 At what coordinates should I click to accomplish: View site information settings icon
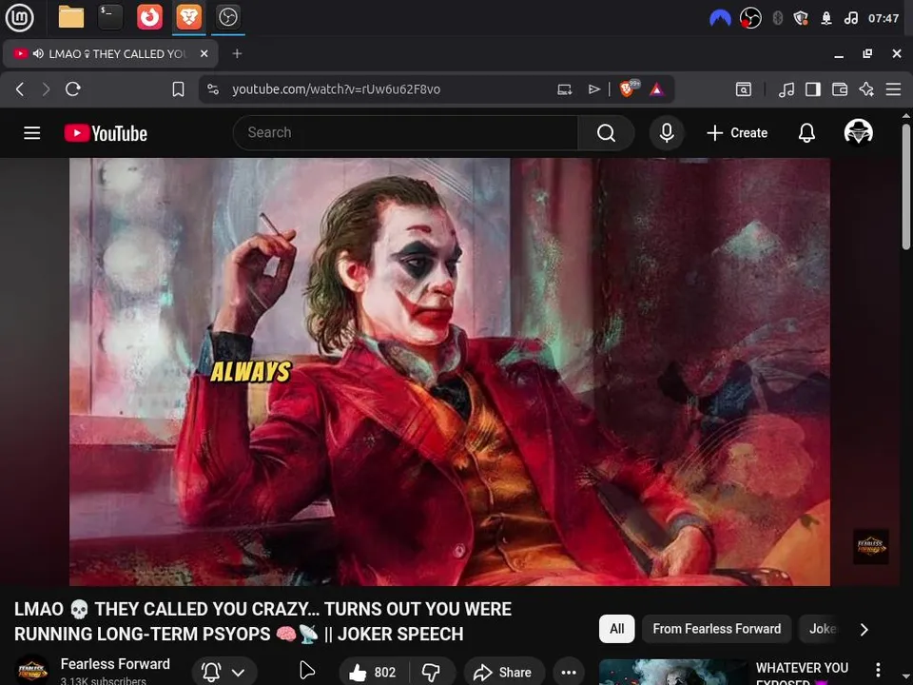pyautogui.click(x=213, y=89)
